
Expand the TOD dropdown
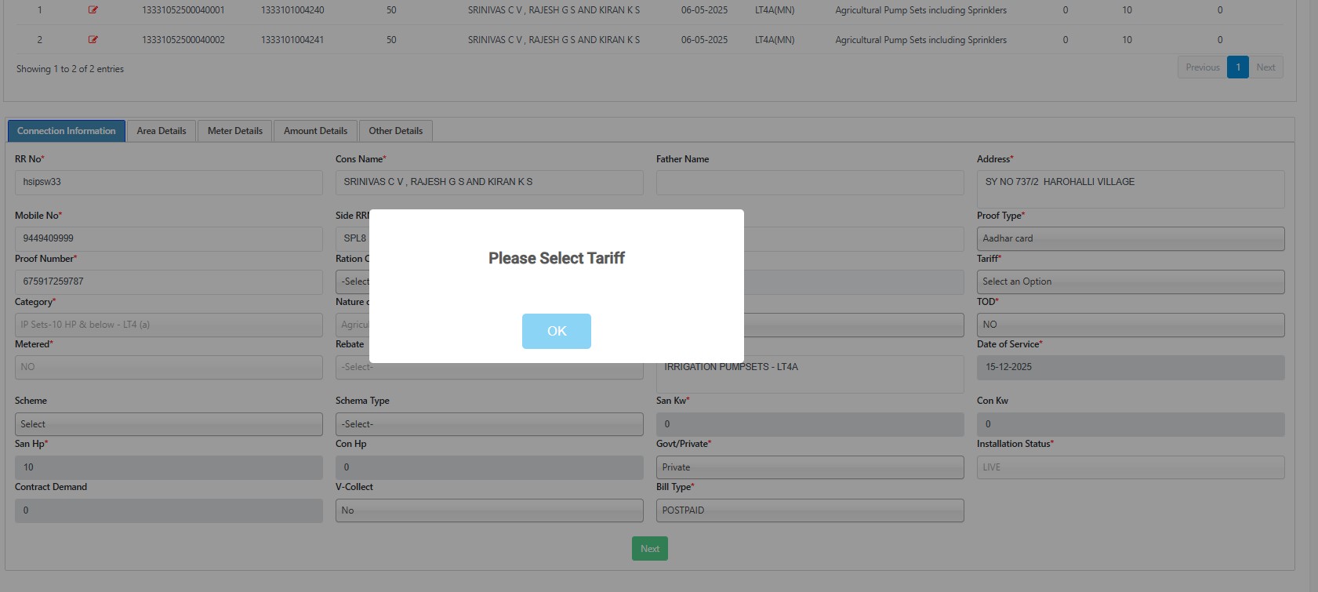pyautogui.click(x=1130, y=325)
